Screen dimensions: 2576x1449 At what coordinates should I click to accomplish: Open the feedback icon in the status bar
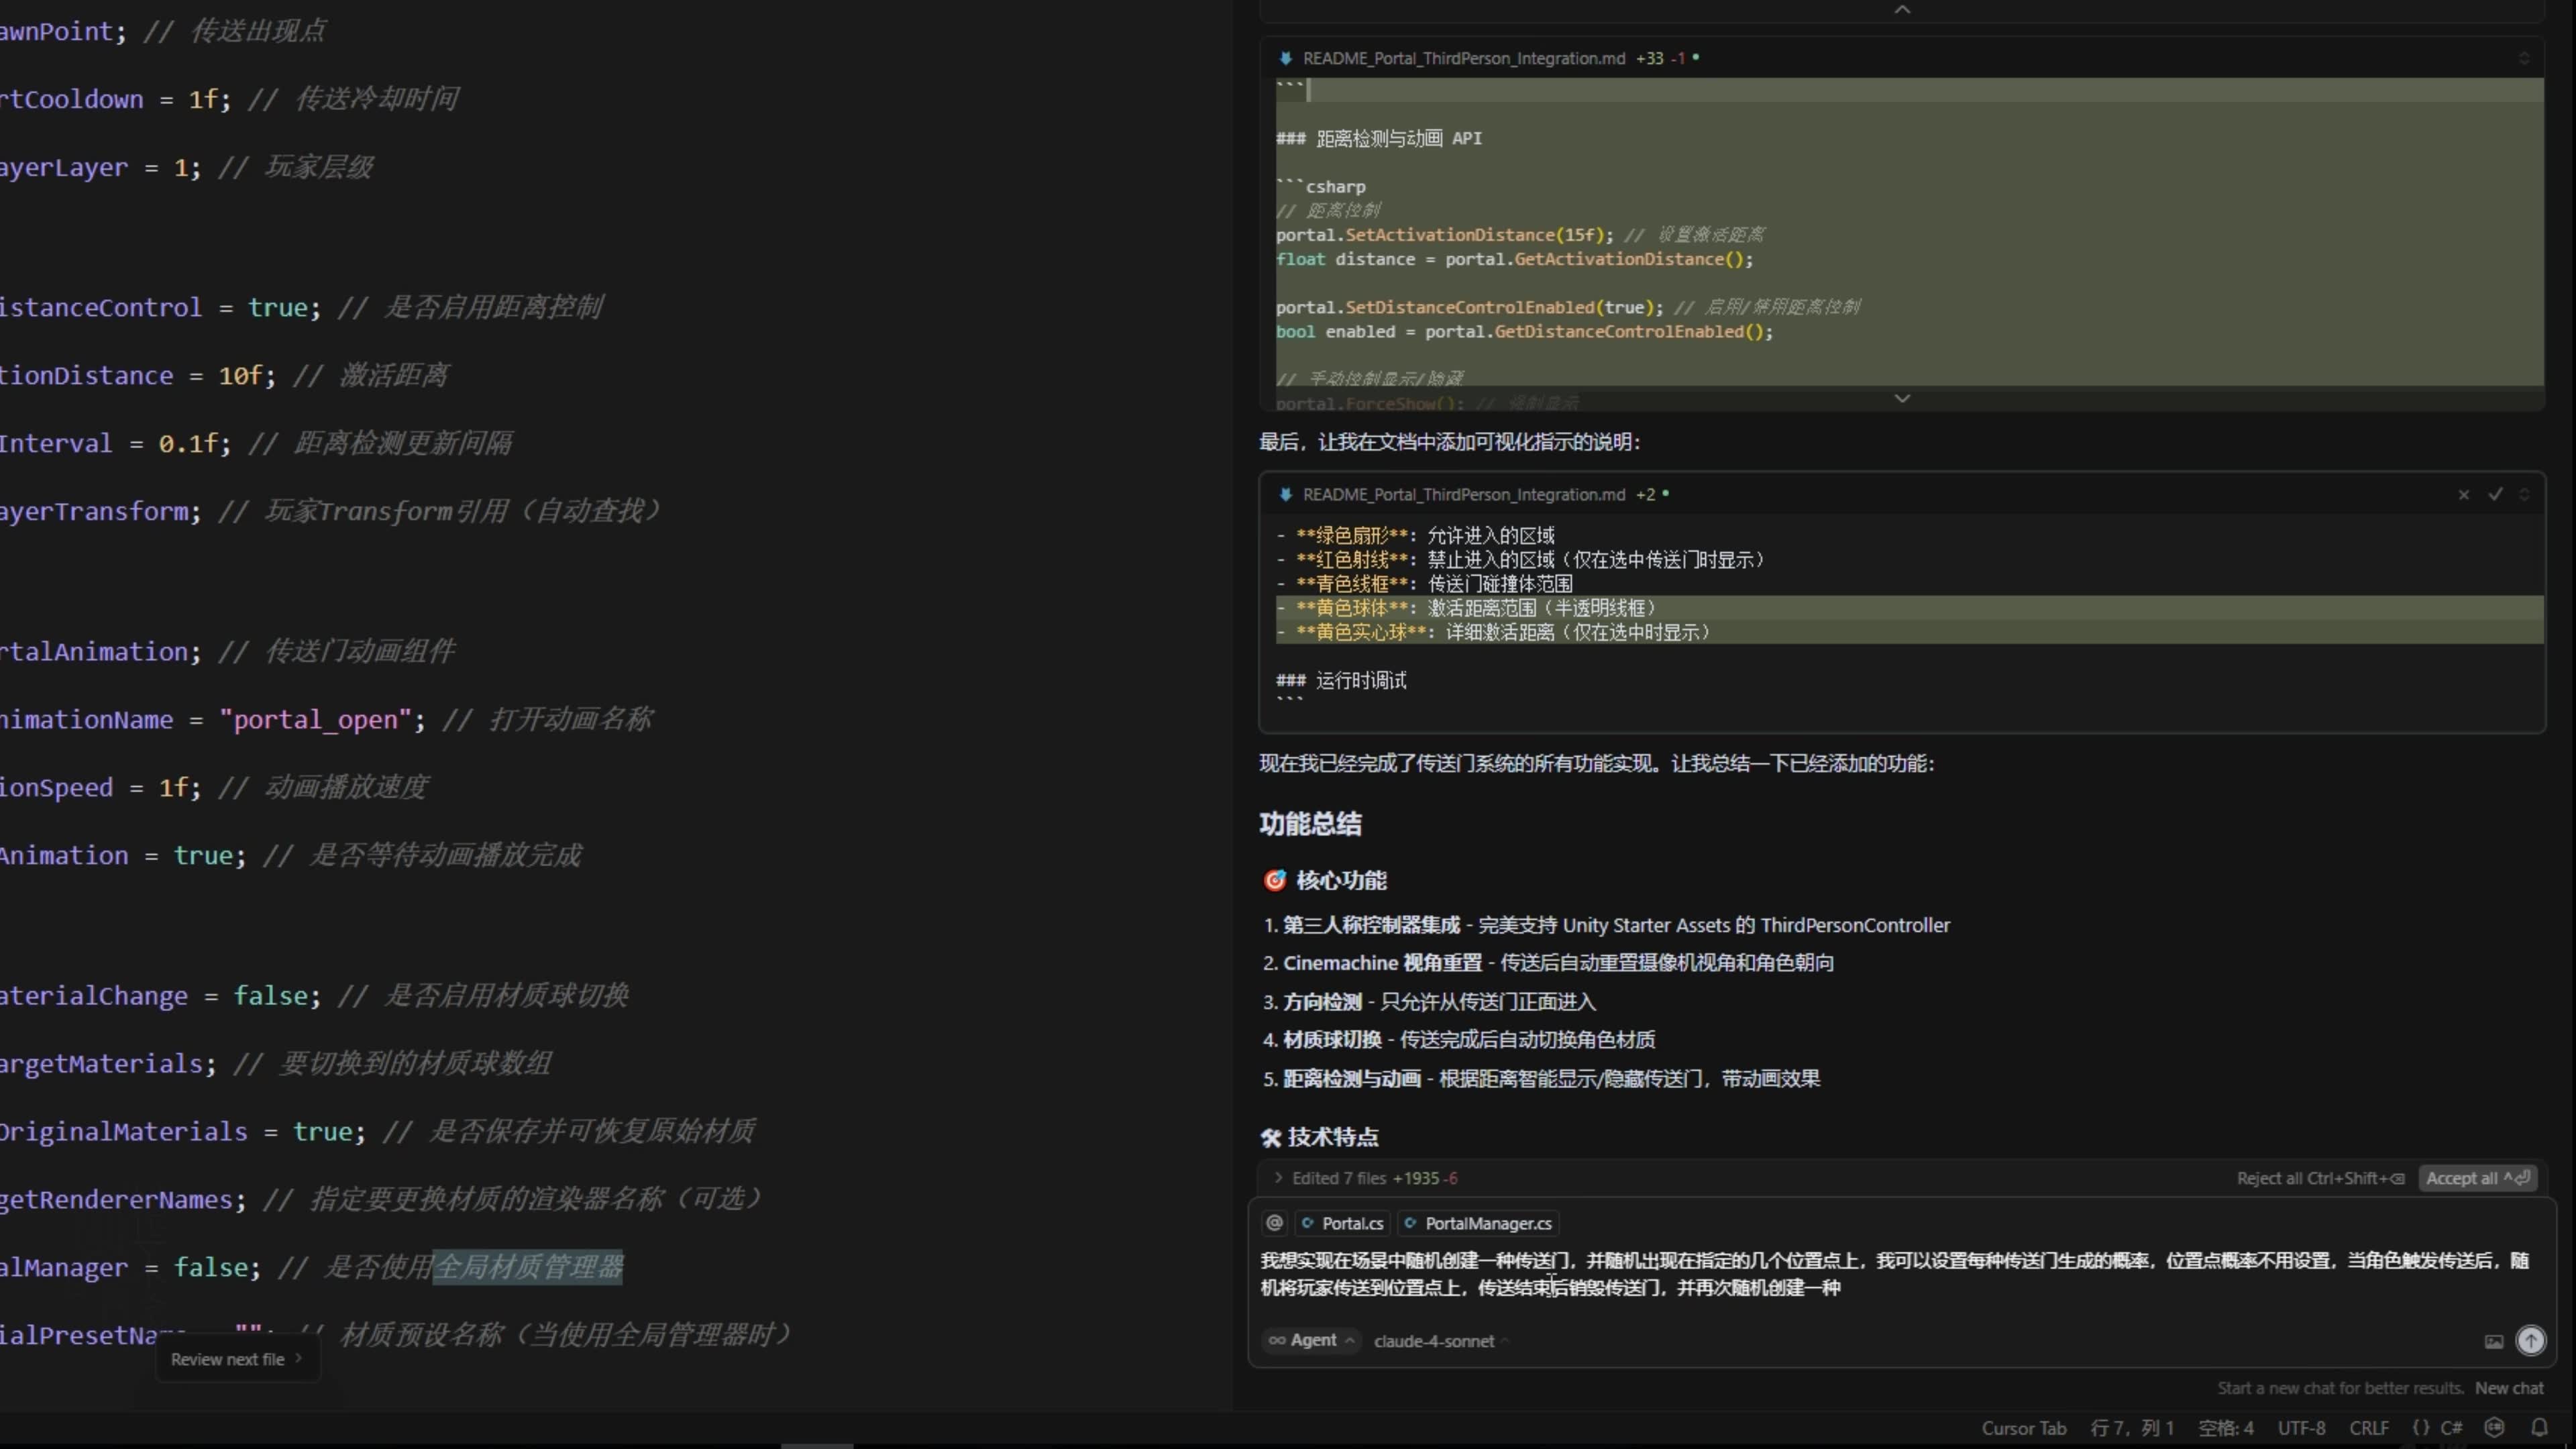pyautogui.click(x=2494, y=1427)
